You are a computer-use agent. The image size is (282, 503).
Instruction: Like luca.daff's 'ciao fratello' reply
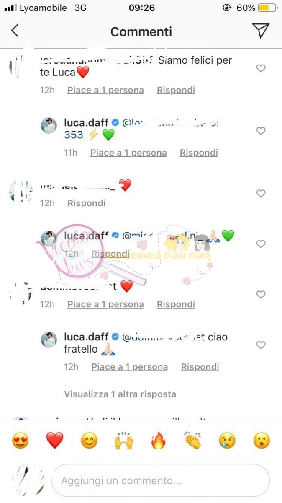(x=261, y=345)
